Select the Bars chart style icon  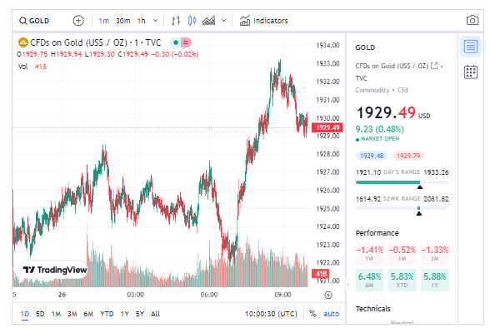(176, 21)
